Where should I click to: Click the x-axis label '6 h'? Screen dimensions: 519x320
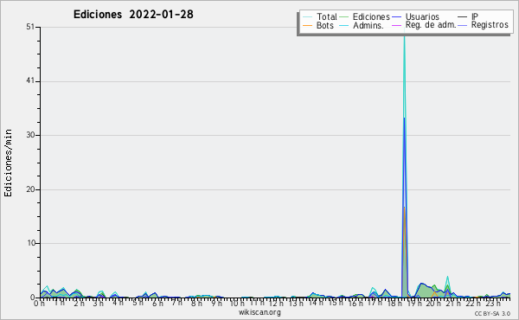[157, 304]
